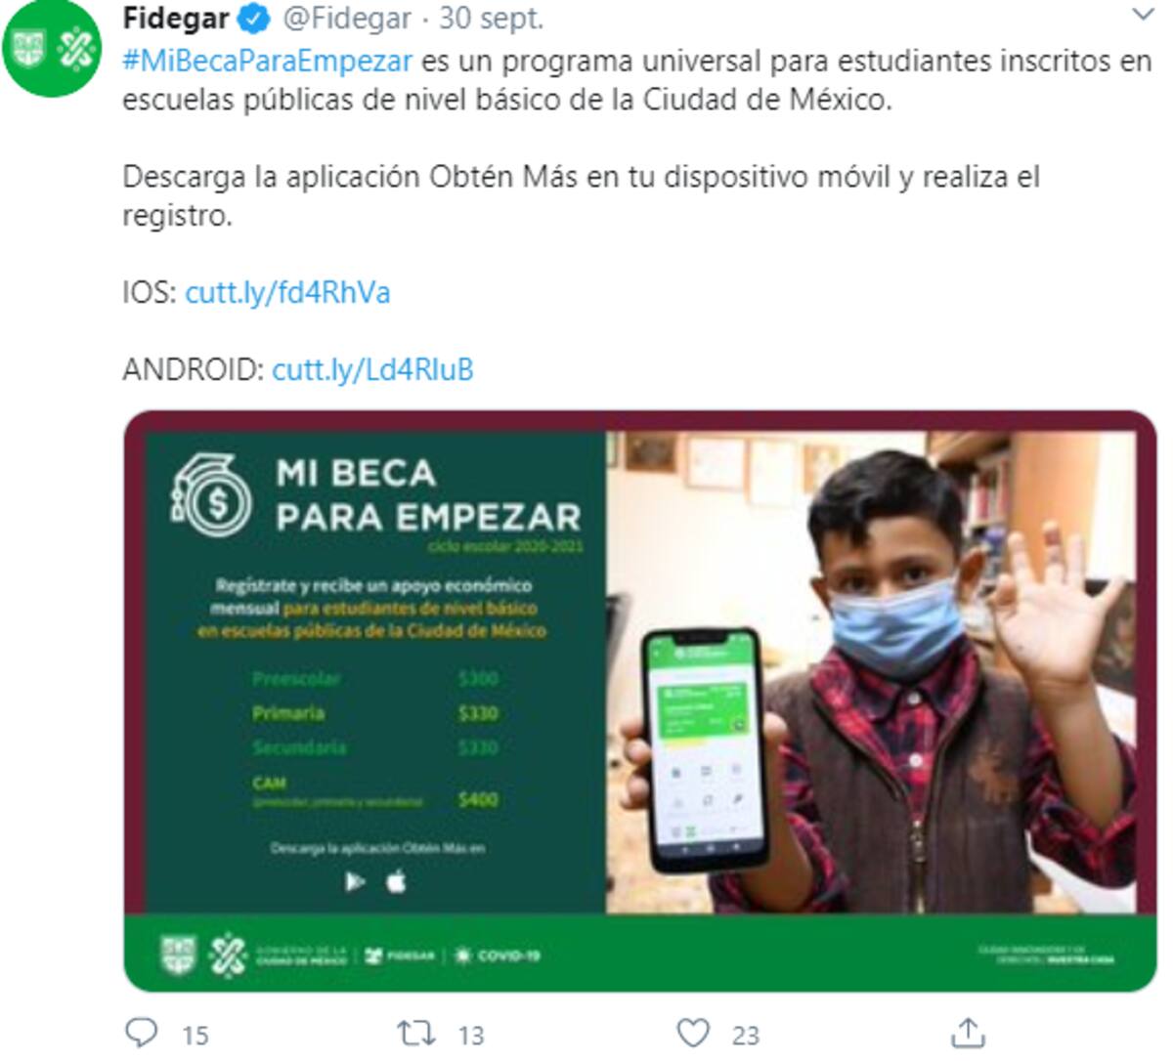Click the like count 23
1173x1061 pixels.
point(746,1035)
